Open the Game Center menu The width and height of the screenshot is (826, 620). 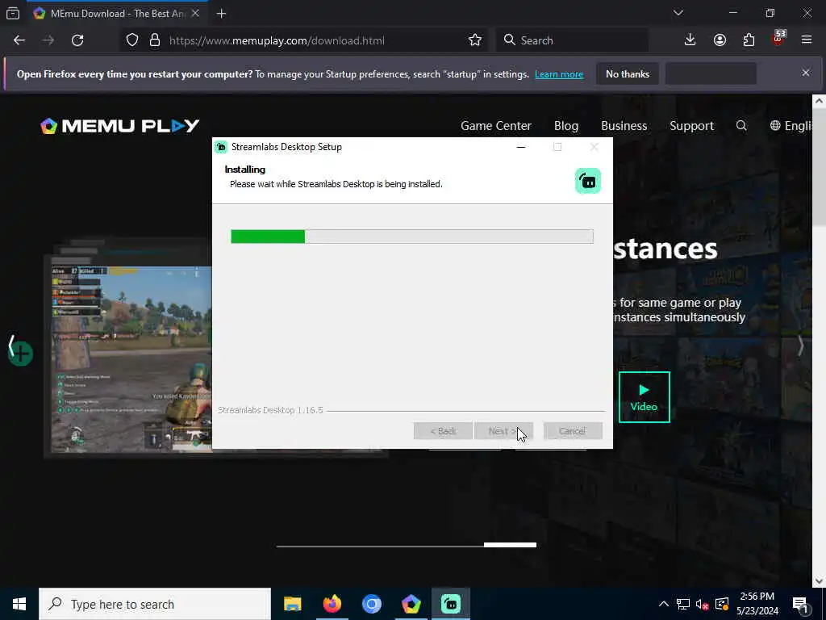[x=496, y=126]
